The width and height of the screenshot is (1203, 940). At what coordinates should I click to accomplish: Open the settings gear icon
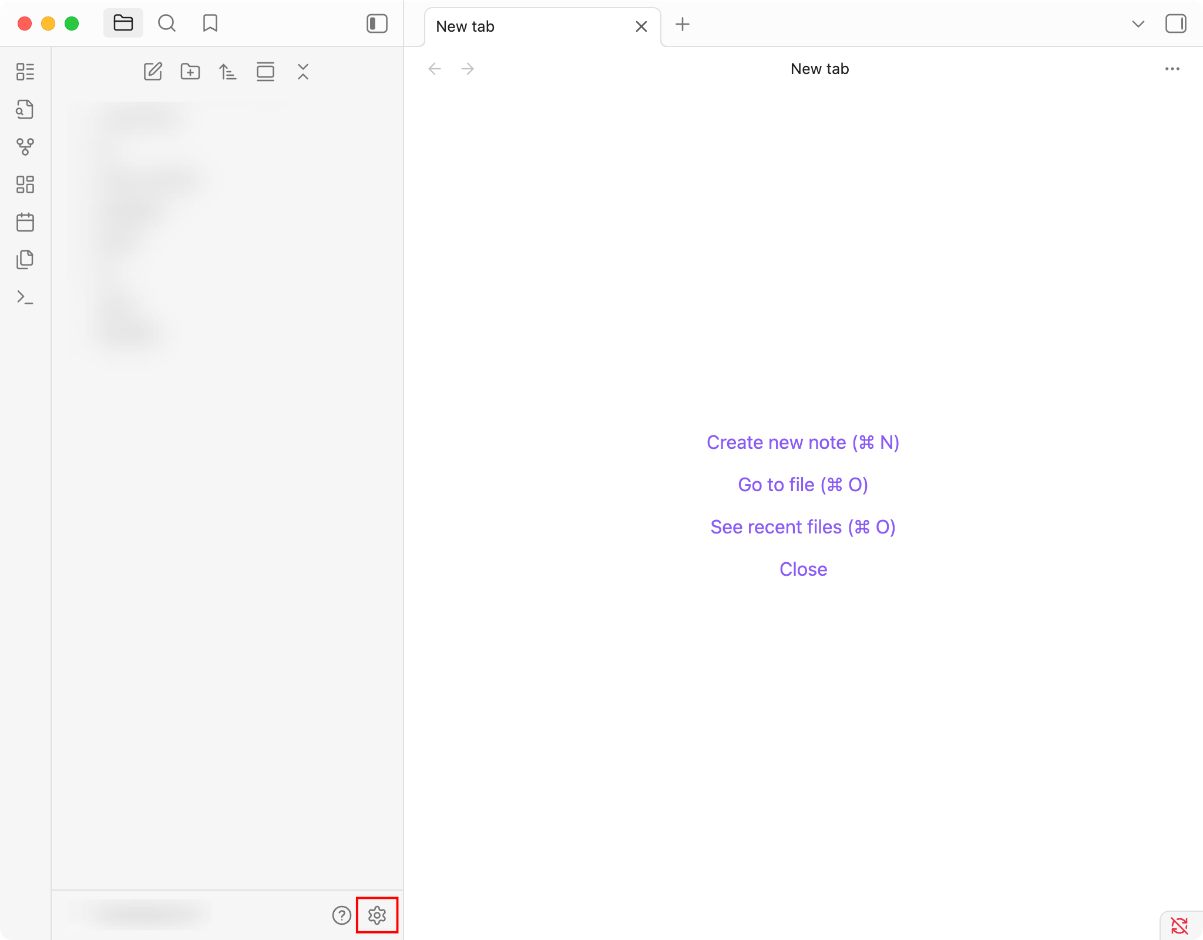point(377,915)
